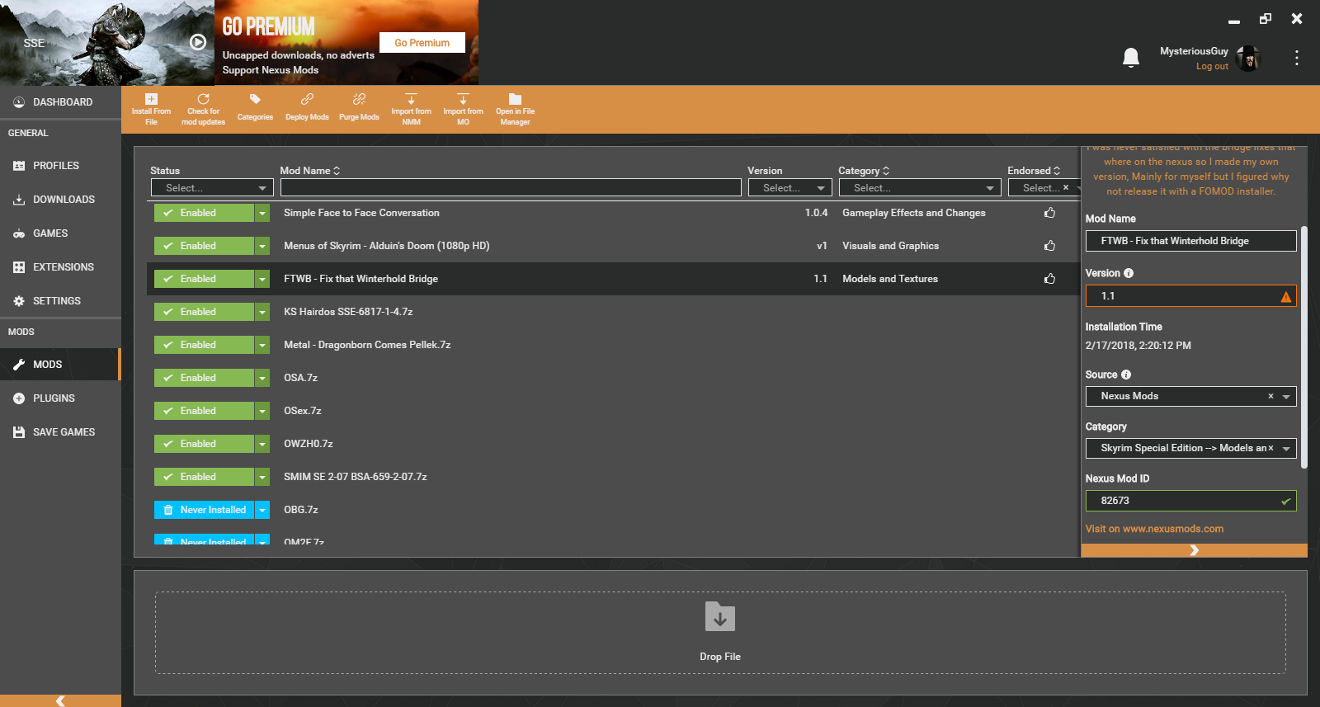Click MysteriousGuy user avatar
The height and width of the screenshot is (707, 1320).
[1248, 59]
